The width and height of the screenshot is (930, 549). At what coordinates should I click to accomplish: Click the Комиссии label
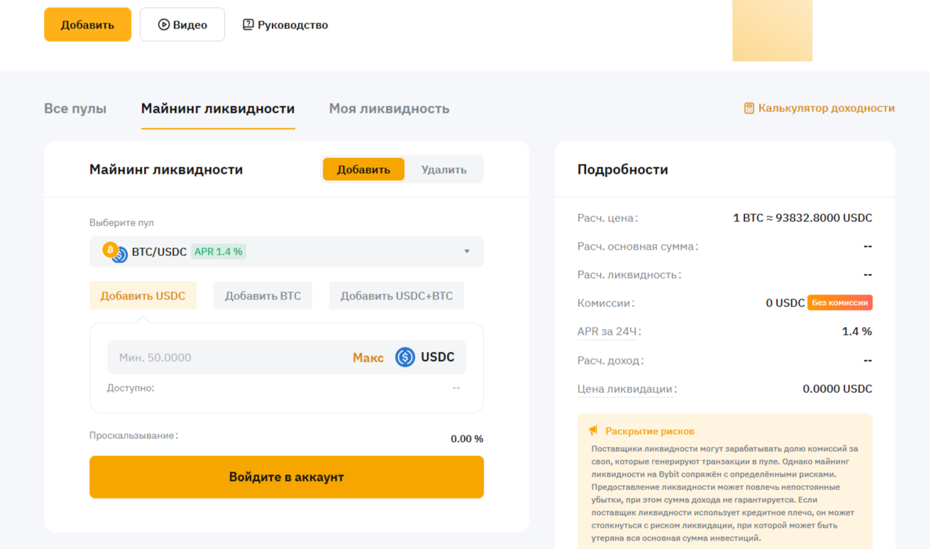pyautogui.click(x=606, y=303)
